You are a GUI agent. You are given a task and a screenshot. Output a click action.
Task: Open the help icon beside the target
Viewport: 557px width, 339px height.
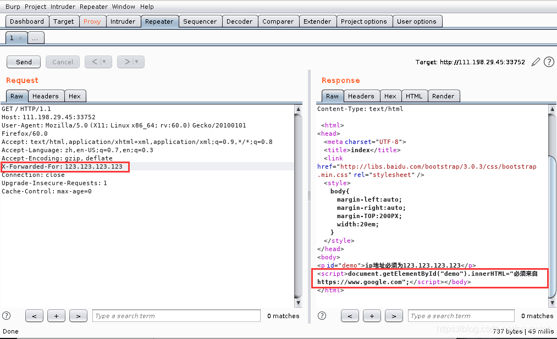549,62
